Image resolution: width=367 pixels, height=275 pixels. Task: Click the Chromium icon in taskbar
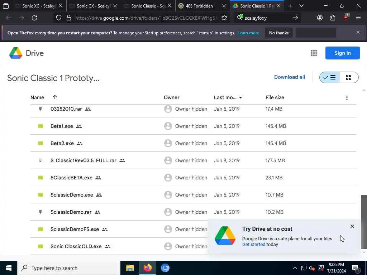tap(165, 268)
